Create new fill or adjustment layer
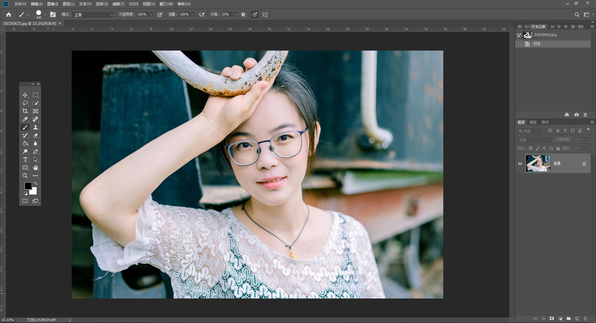 (x=560, y=319)
